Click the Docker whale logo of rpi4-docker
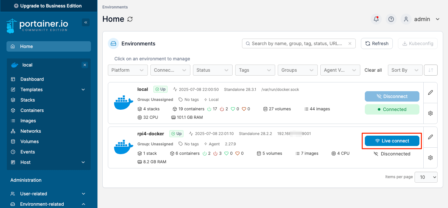Image resolution: width=448 pixels, height=208 pixels. [123, 147]
